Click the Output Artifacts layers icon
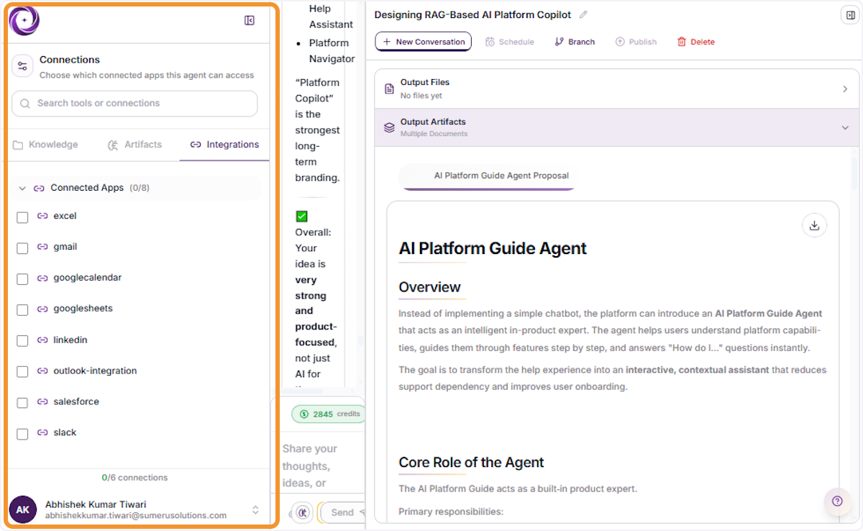This screenshot has height=531, width=863. [x=389, y=127]
